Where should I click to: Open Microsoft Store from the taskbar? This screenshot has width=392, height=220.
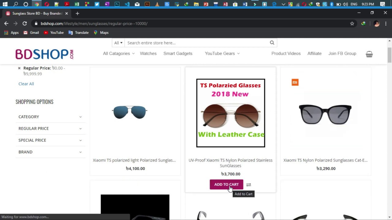tap(235, 4)
